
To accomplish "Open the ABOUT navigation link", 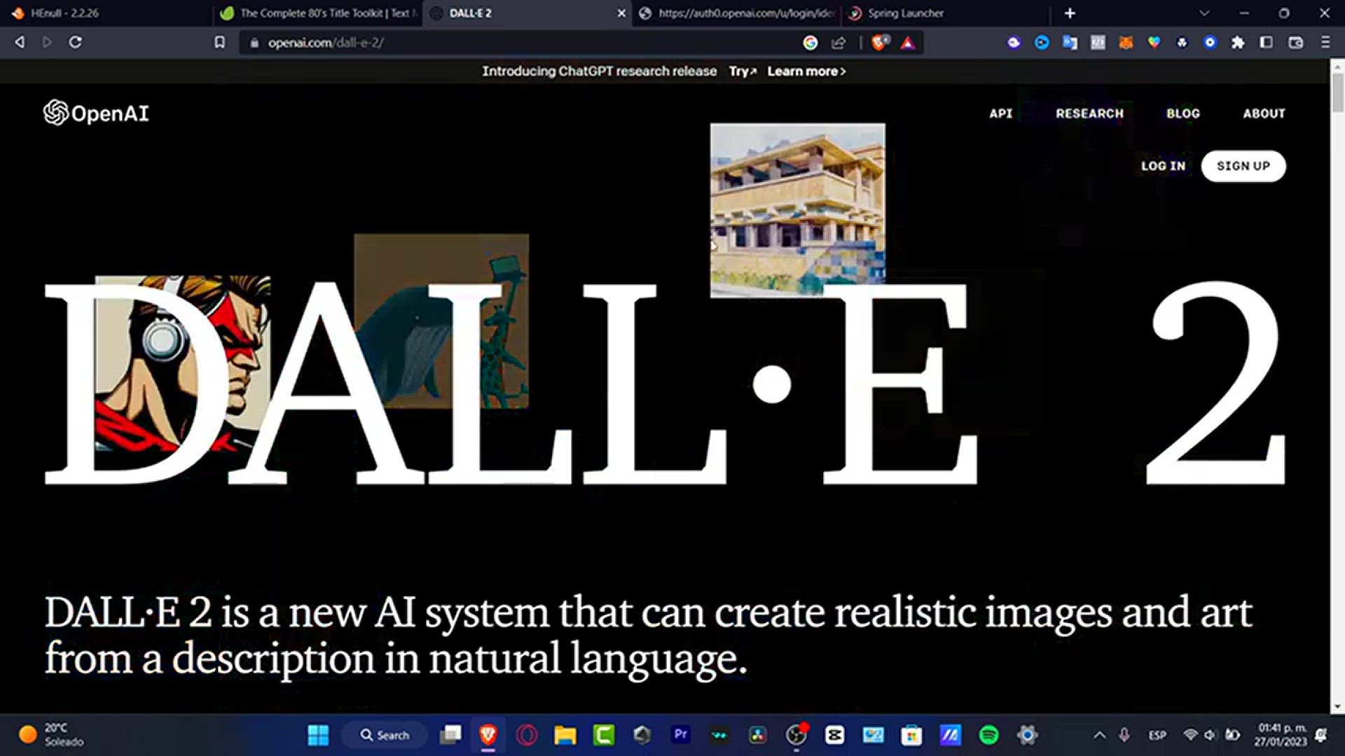I will pos(1264,113).
